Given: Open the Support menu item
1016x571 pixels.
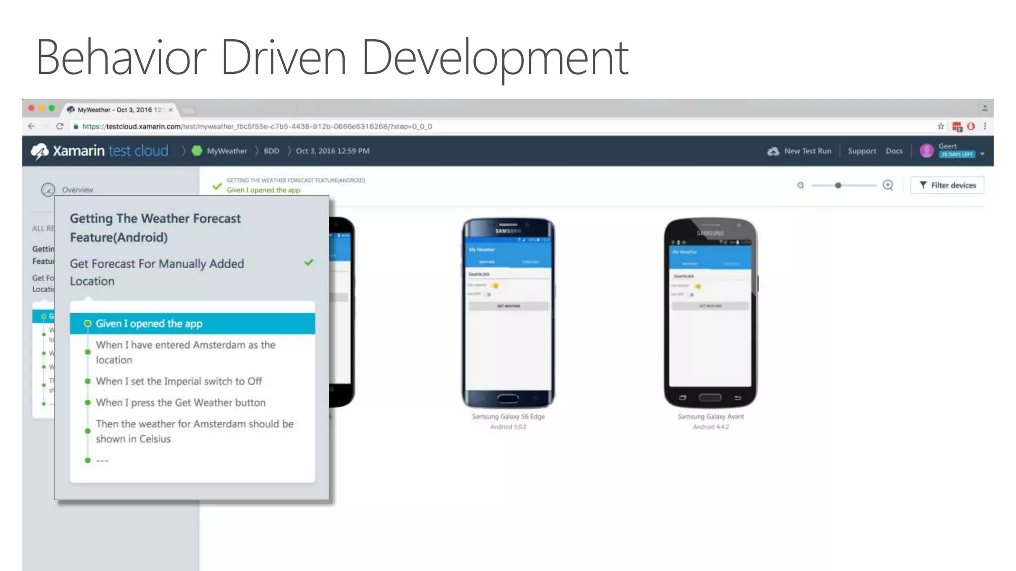Looking at the screenshot, I should tap(862, 151).
